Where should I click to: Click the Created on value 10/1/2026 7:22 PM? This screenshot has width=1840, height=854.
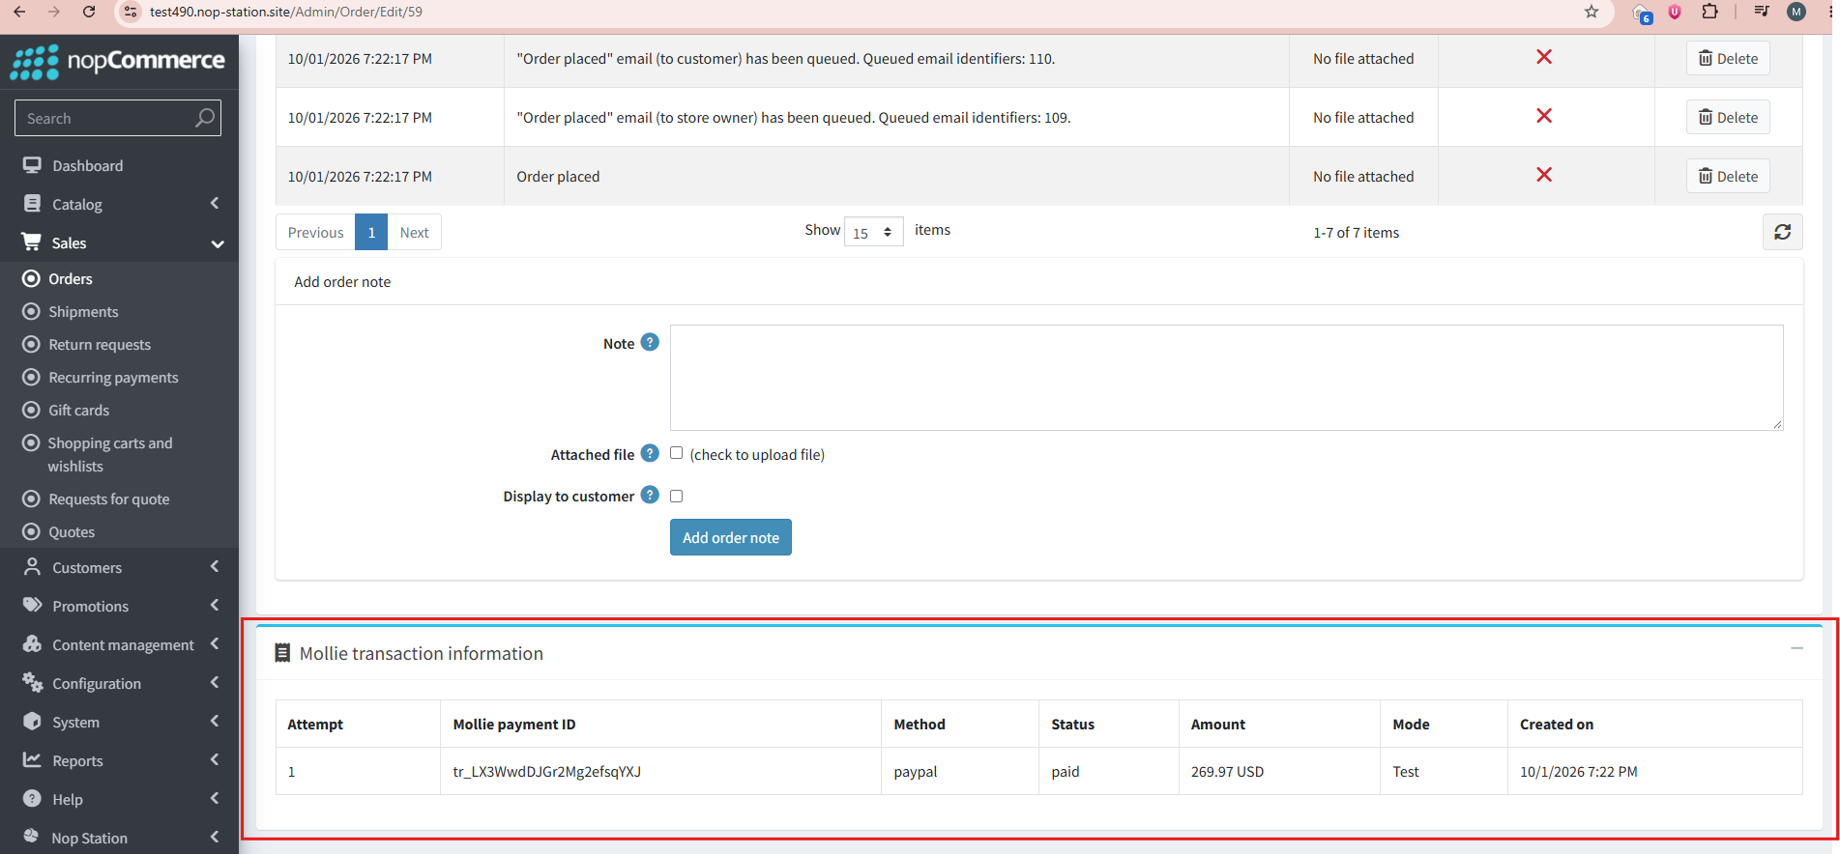(1578, 771)
